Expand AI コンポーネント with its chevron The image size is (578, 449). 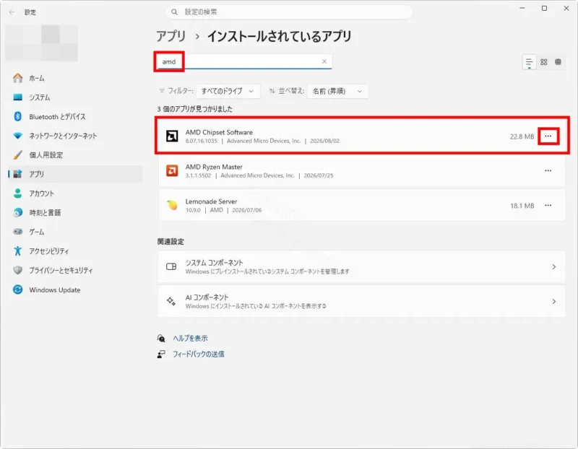pos(553,301)
